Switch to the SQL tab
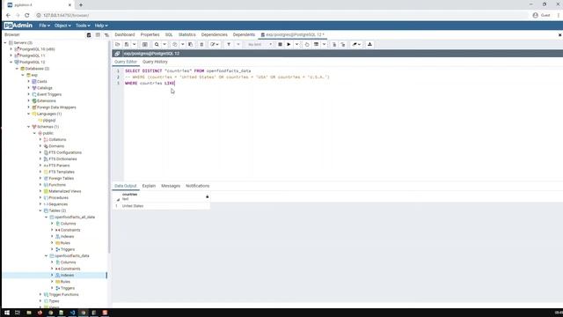 coord(169,35)
